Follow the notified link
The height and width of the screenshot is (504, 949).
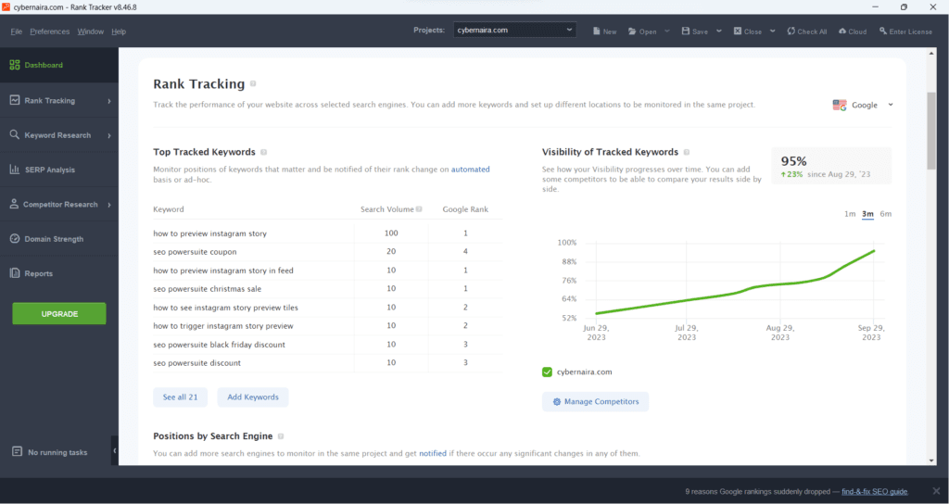click(x=433, y=453)
